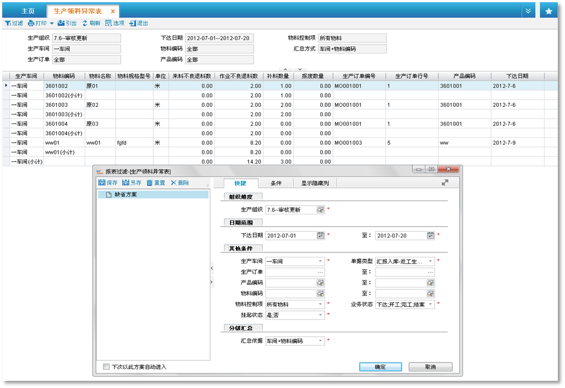565x388 pixels.
Task: Click the 取消 cancel button
Action: 430,367
